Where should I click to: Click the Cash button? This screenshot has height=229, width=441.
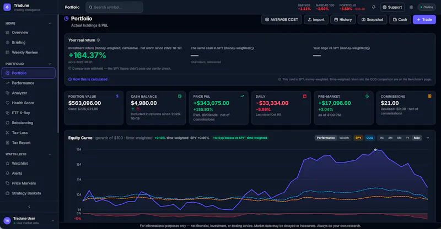click(400, 20)
